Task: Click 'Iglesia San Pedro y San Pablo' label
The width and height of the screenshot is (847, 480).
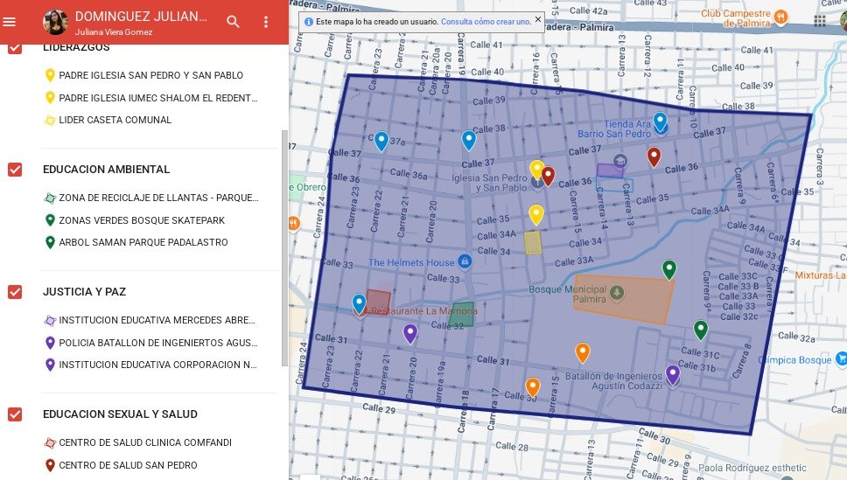Action: pyautogui.click(x=489, y=183)
